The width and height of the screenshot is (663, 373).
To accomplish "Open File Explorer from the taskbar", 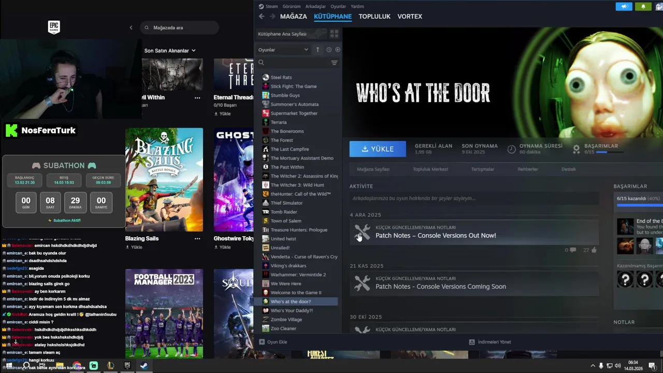I will click(x=60, y=365).
